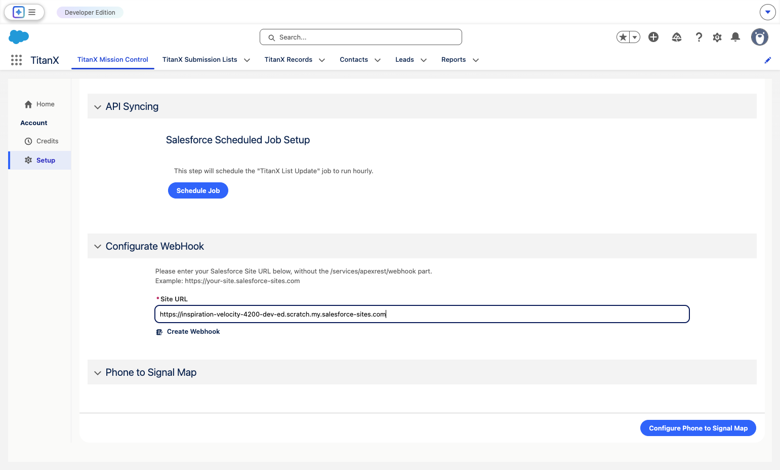
Task: Click Configure Phone to Signal Map button
Action: coord(698,428)
